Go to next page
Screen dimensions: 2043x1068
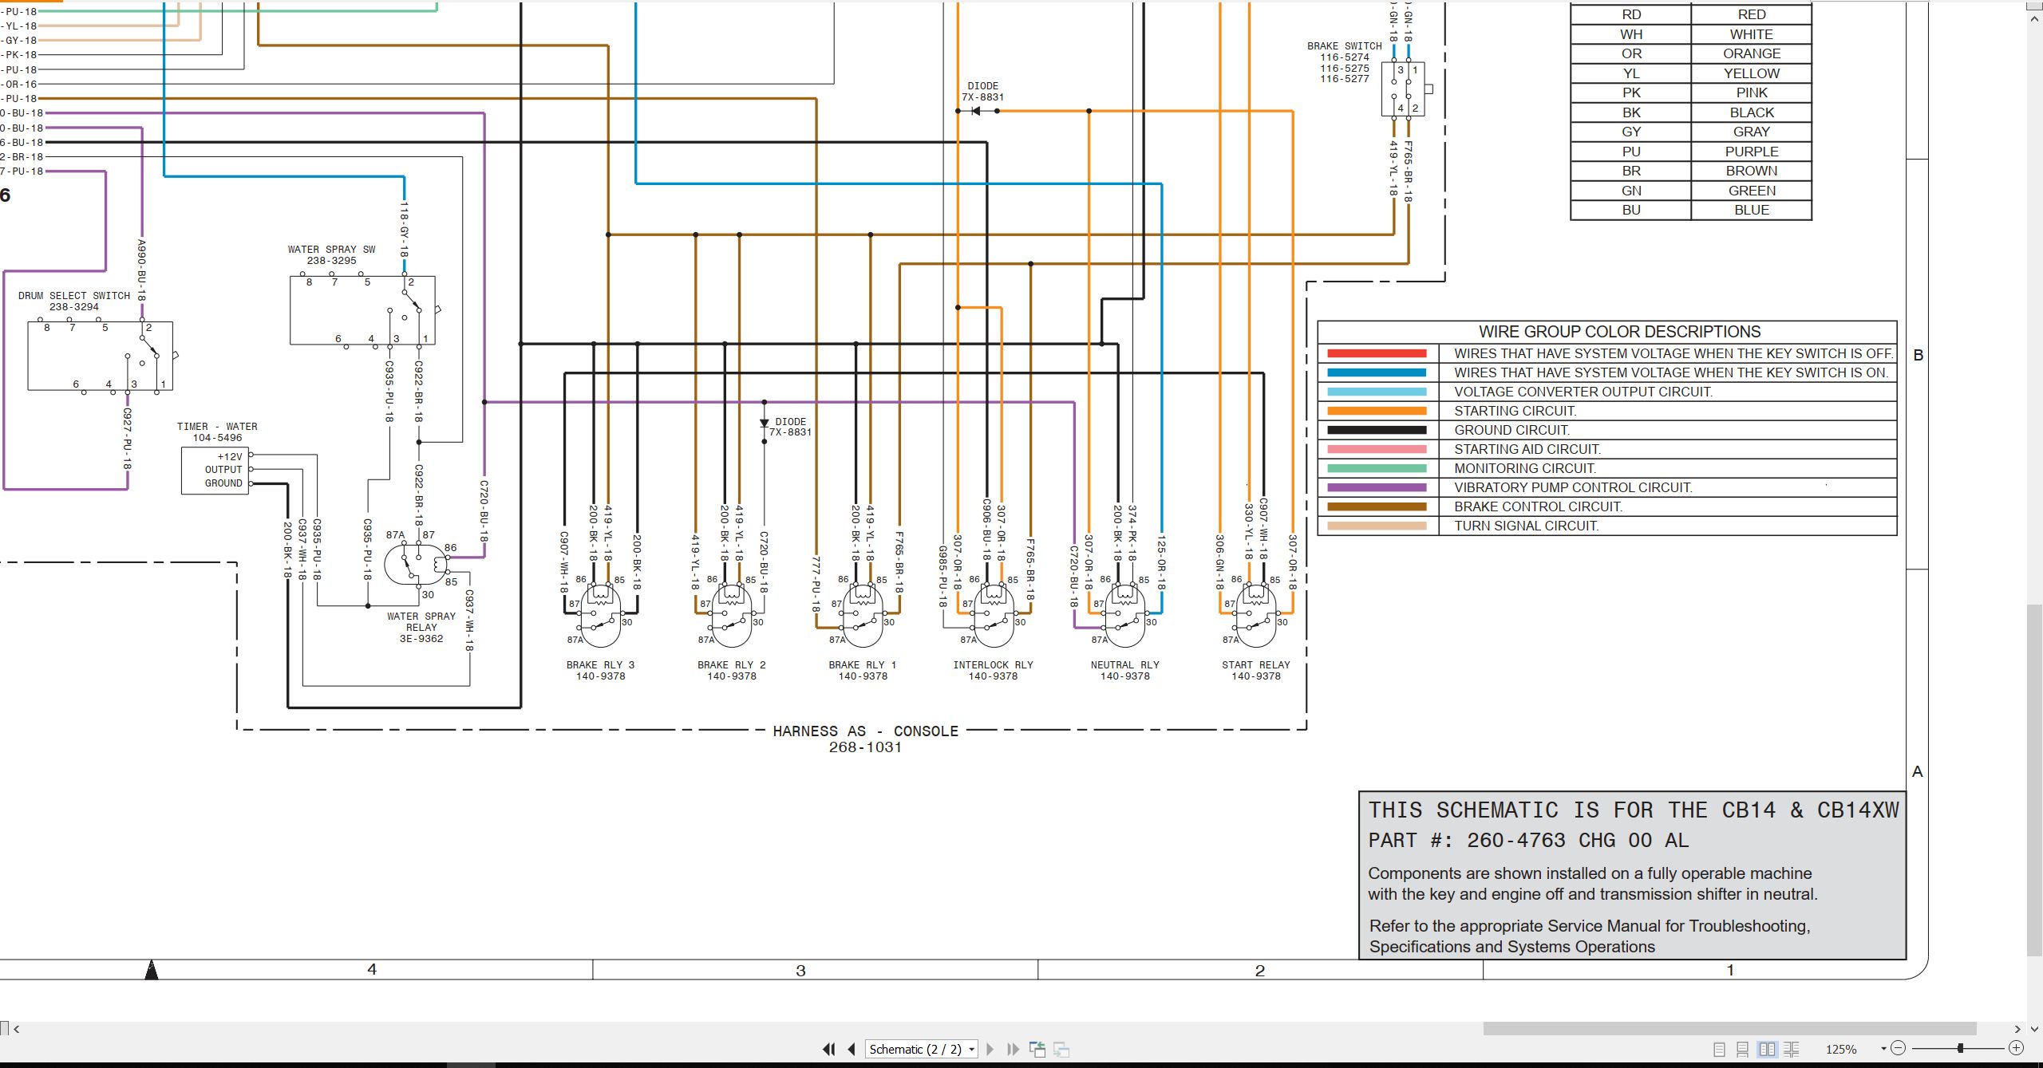(990, 1049)
